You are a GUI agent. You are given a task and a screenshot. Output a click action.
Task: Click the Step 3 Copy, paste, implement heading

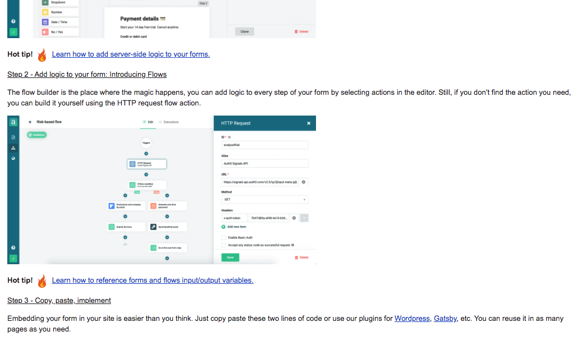click(59, 301)
